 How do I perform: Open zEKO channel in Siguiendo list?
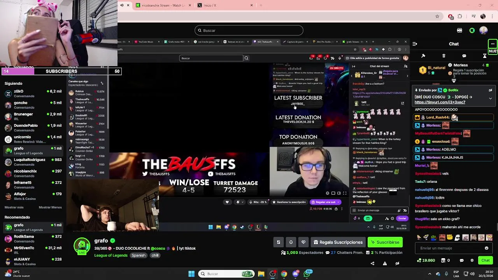(33, 93)
